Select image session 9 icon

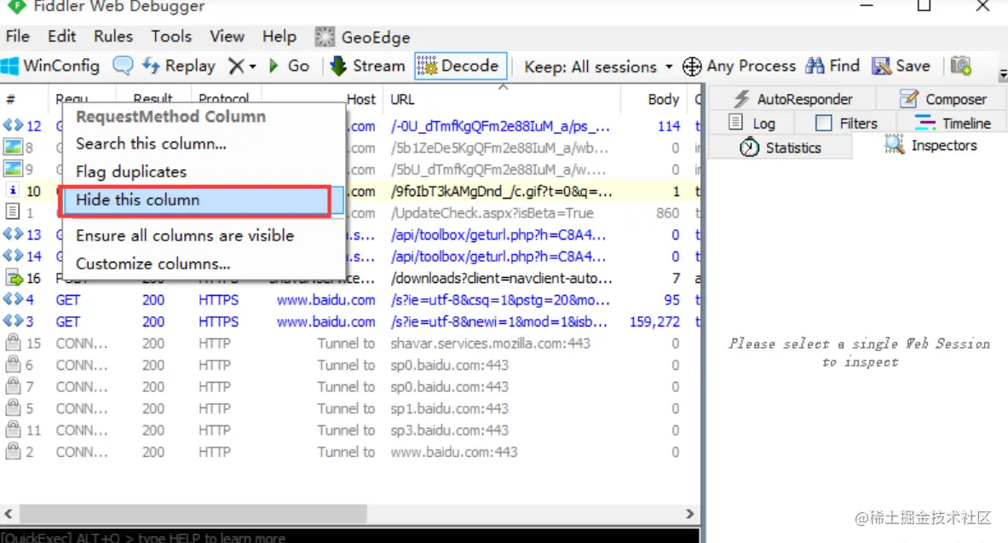13,169
